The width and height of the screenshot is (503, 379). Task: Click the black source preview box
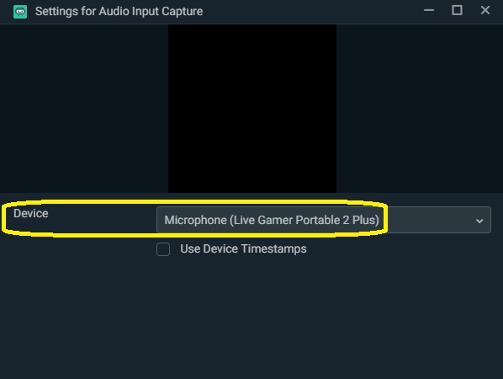point(252,109)
